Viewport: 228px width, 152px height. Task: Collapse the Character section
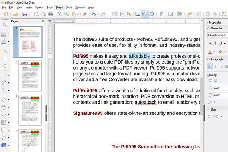[x=208, y=28]
